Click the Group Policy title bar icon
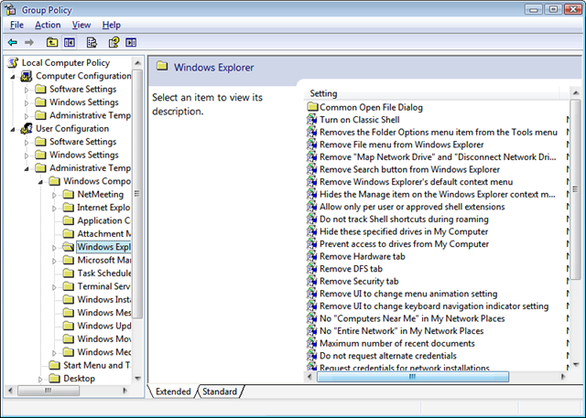Image resolution: width=586 pixels, height=418 pixels. [x=10, y=9]
